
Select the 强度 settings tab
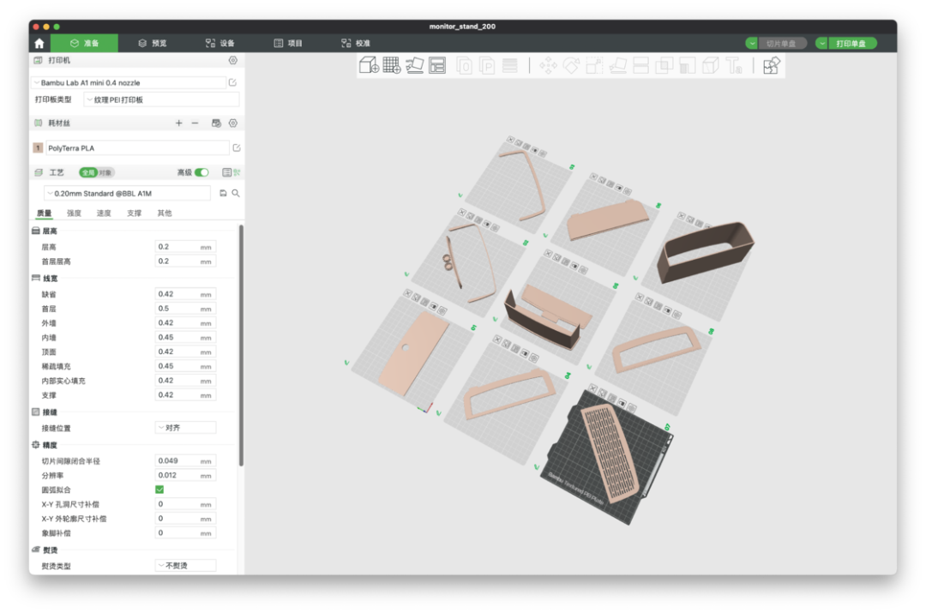(74, 213)
